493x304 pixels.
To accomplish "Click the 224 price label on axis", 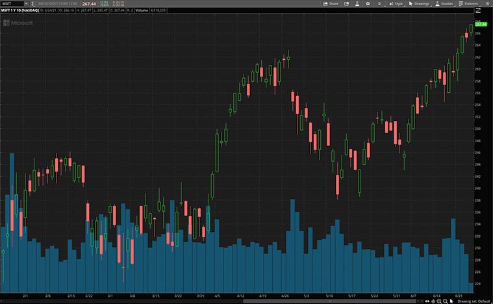I will tap(477, 284).
